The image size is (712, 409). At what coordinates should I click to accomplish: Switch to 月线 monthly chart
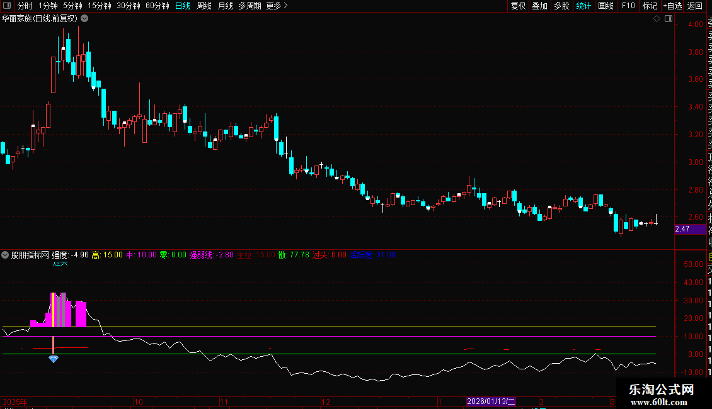(225, 6)
